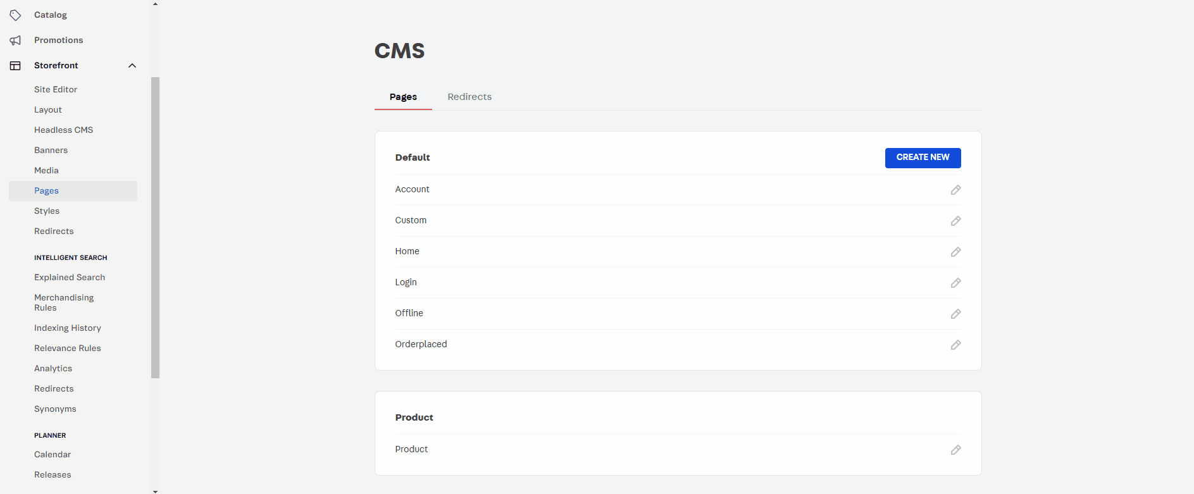Click the edit pencil for Custom page
1194x494 pixels.
point(955,221)
